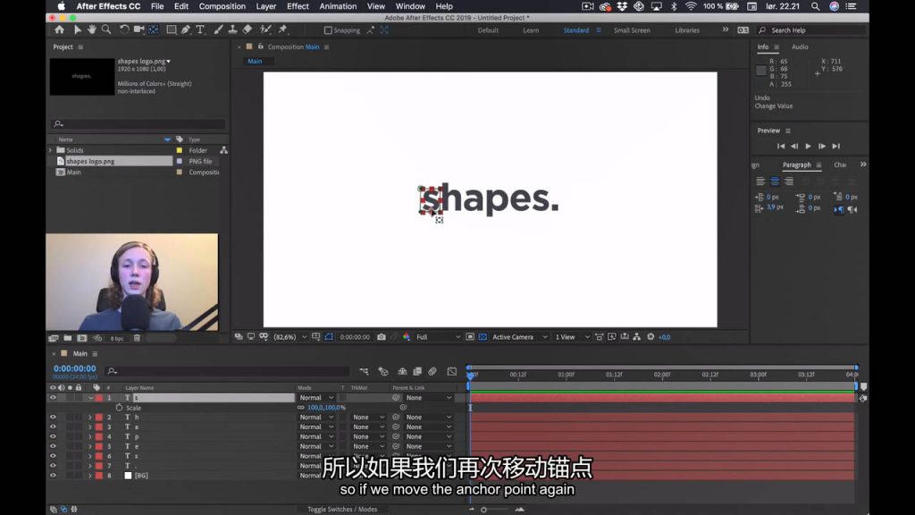
Task: Select the Clone Stamp tool
Action: (x=232, y=30)
